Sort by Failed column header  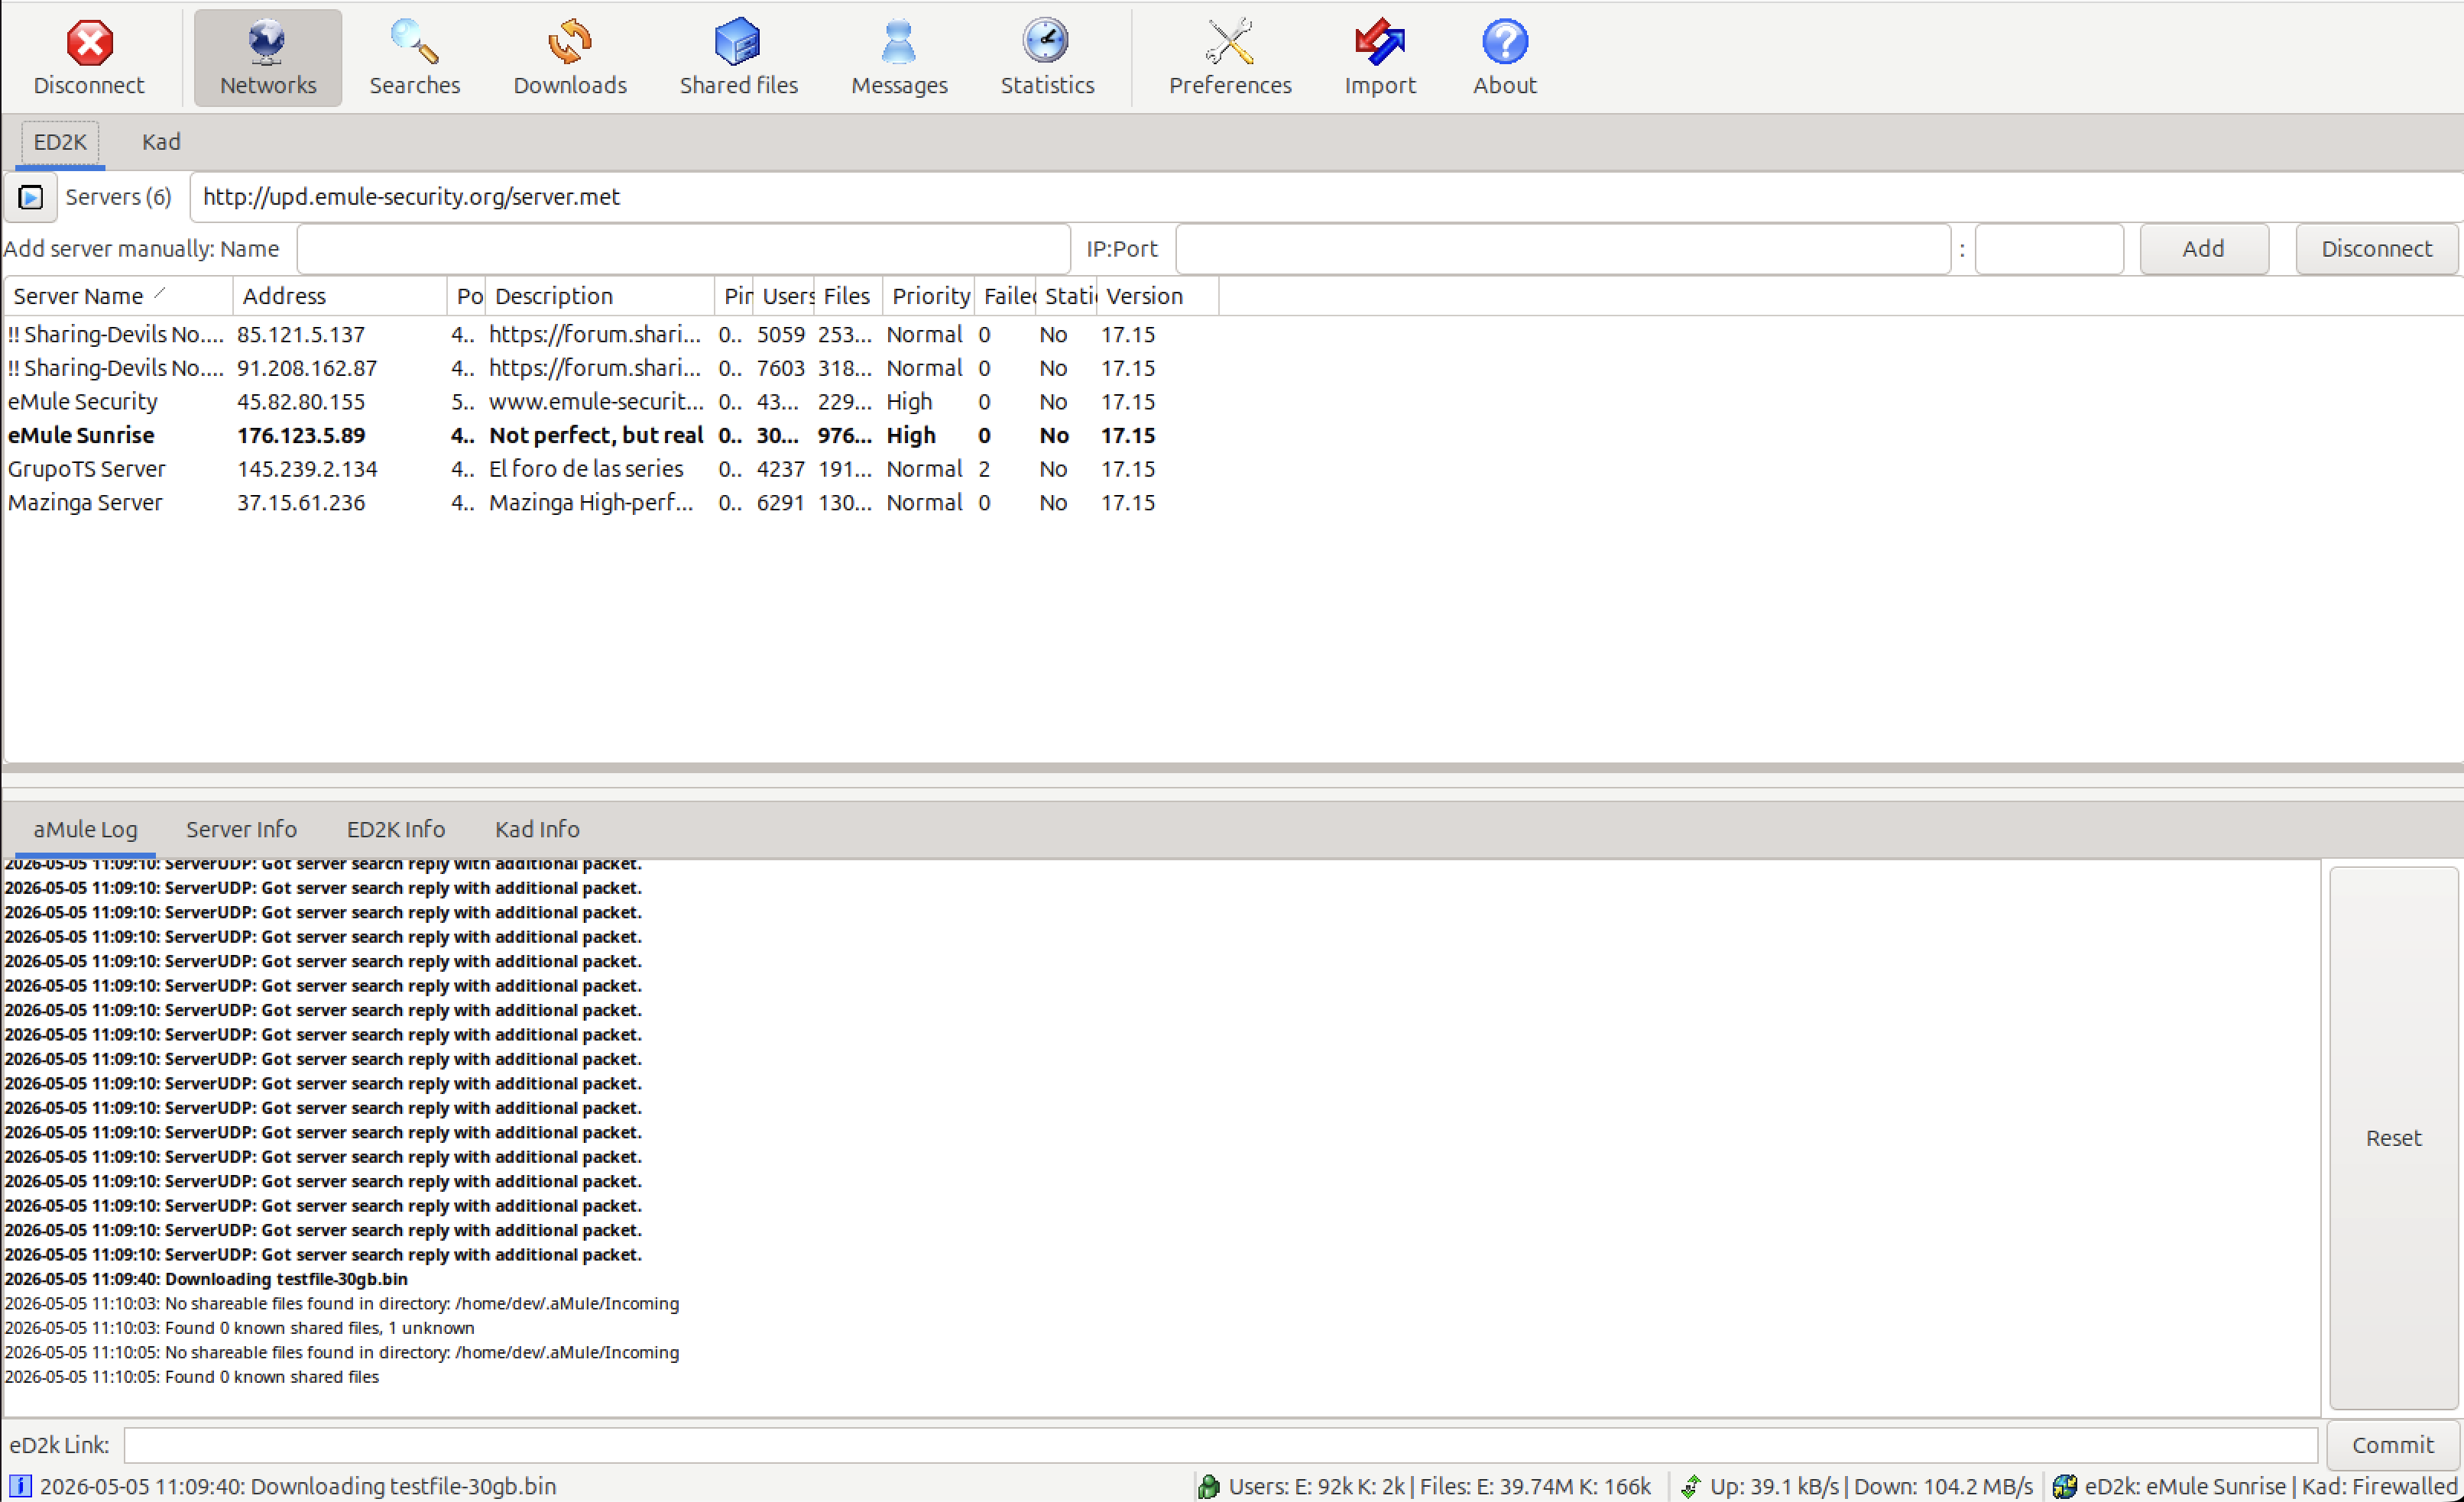click(1005, 296)
